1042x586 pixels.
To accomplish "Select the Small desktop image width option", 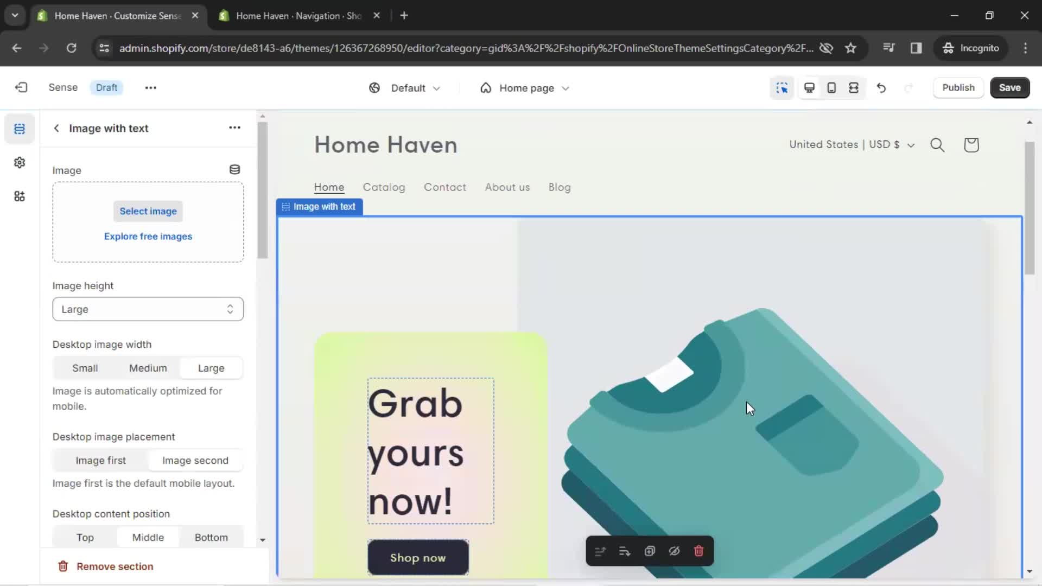I will pyautogui.click(x=85, y=368).
